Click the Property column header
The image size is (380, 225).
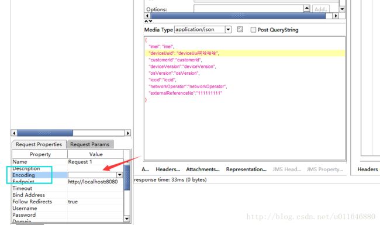(x=40, y=154)
